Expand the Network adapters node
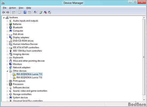Viewport: 147px width, 107px height. click(7, 68)
